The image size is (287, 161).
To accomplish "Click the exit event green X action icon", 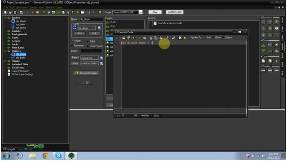I will 277,45.
